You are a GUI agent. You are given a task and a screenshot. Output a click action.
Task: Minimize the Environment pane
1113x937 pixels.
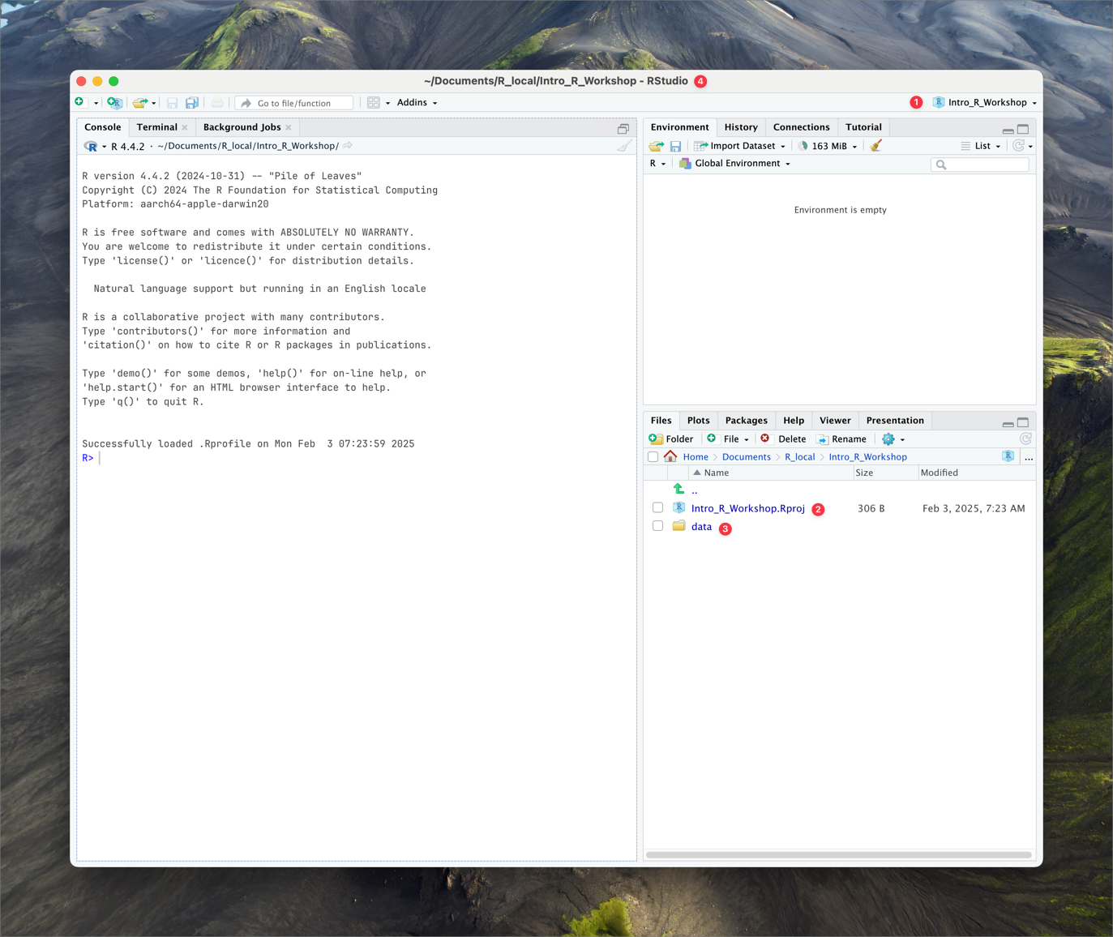pyautogui.click(x=1008, y=130)
